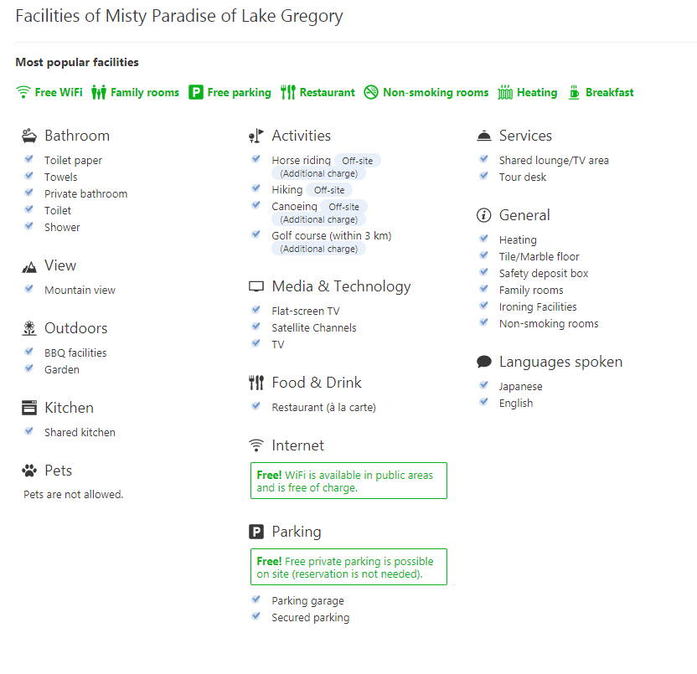Click the green Free parking P icon
The image size is (697, 674).
point(196,93)
